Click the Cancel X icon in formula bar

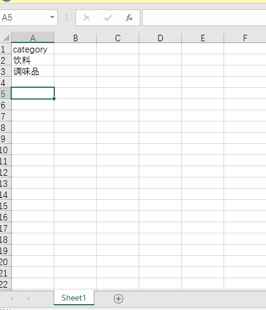tap(87, 18)
